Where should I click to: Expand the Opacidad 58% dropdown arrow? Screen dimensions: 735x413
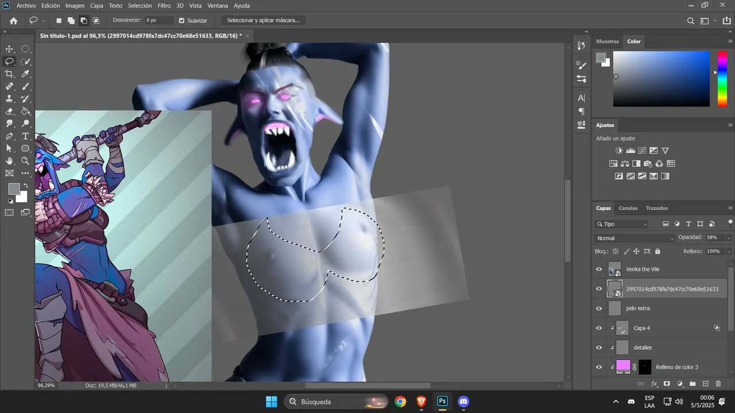click(729, 237)
